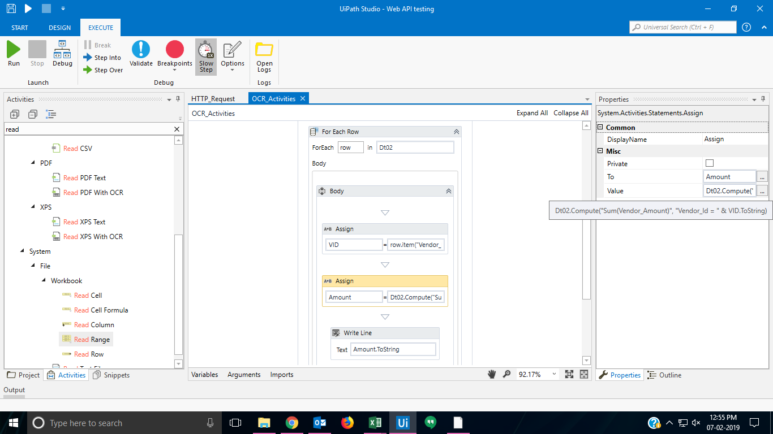
Task: Open the Breakpoints menu
Action: coord(175,57)
